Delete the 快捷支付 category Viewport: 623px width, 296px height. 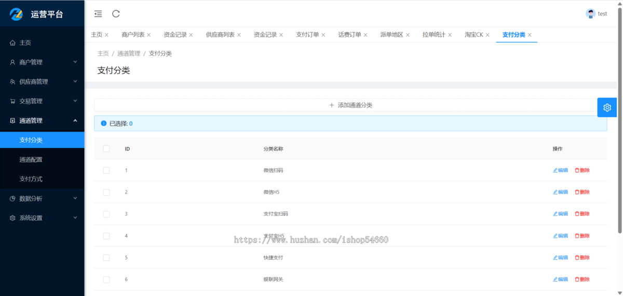582,258
